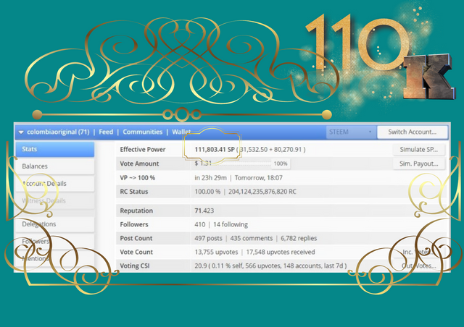Click the 435 comments text
Screen dimensions: 464x327
click(252, 239)
